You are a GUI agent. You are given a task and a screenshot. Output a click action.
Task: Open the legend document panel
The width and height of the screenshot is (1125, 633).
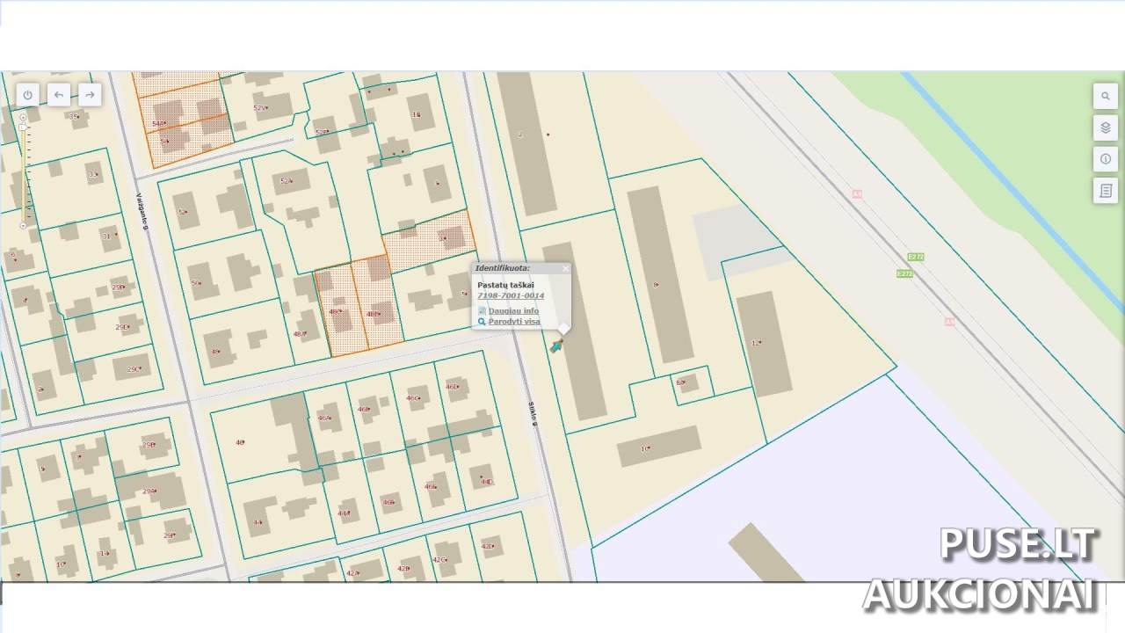[x=1105, y=191]
